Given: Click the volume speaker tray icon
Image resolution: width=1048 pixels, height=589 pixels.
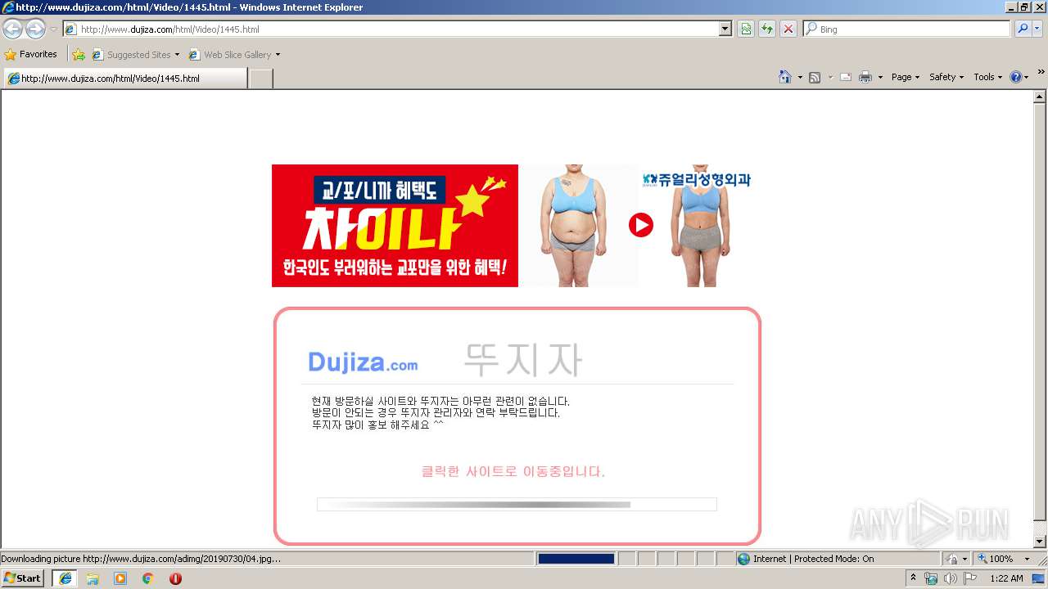Looking at the screenshot, I should pyautogui.click(x=951, y=578).
